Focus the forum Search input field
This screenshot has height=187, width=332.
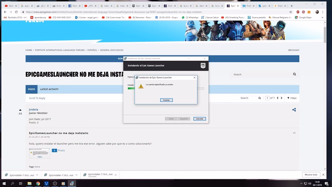click(261, 74)
